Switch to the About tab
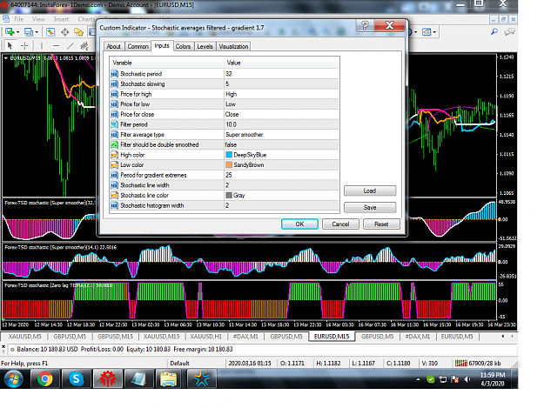The height and width of the screenshot is (408, 544). tap(113, 46)
